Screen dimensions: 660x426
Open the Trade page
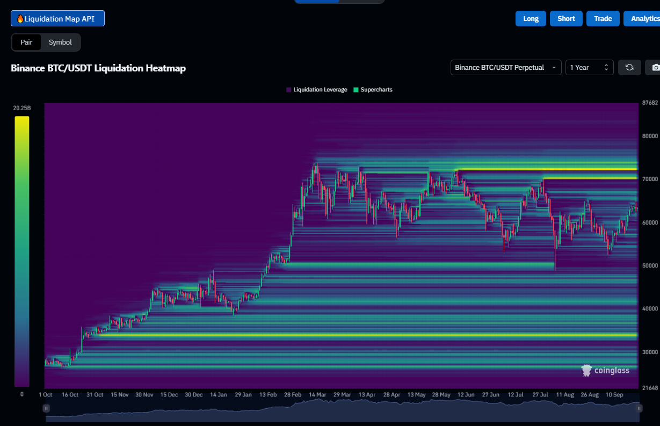603,18
